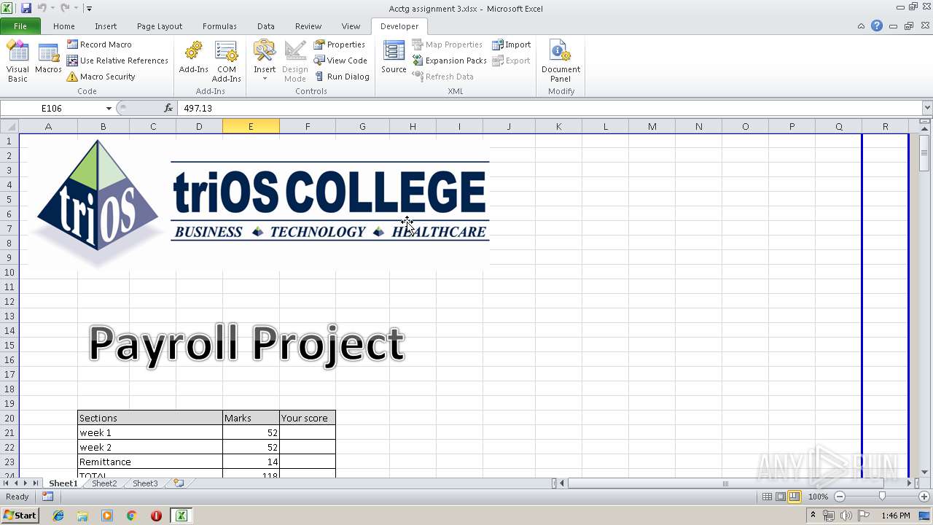Open control Properties
933x525 pixels.
click(x=340, y=44)
